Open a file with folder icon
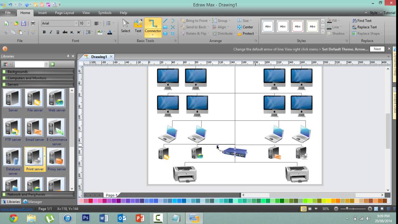 [x=16, y=23]
